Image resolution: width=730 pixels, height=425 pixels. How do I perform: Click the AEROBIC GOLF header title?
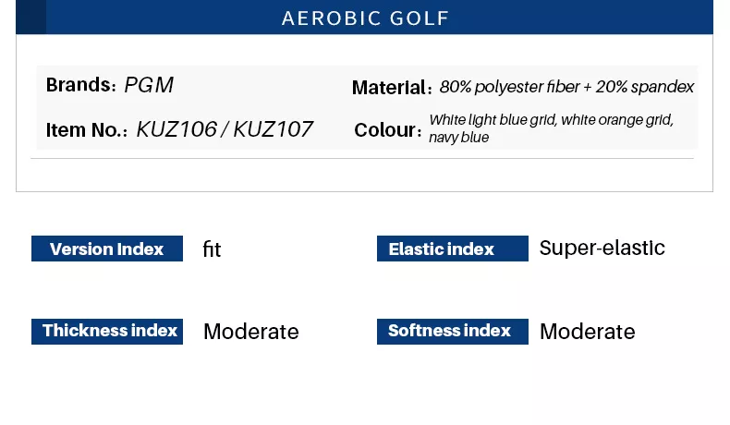click(365, 18)
